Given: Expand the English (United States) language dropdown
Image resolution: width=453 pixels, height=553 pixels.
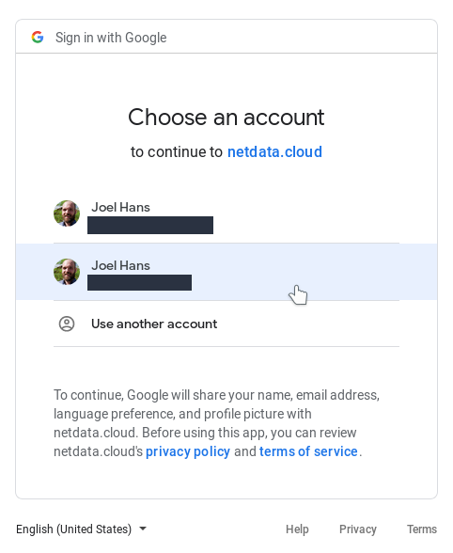Looking at the screenshot, I should click(x=81, y=529).
